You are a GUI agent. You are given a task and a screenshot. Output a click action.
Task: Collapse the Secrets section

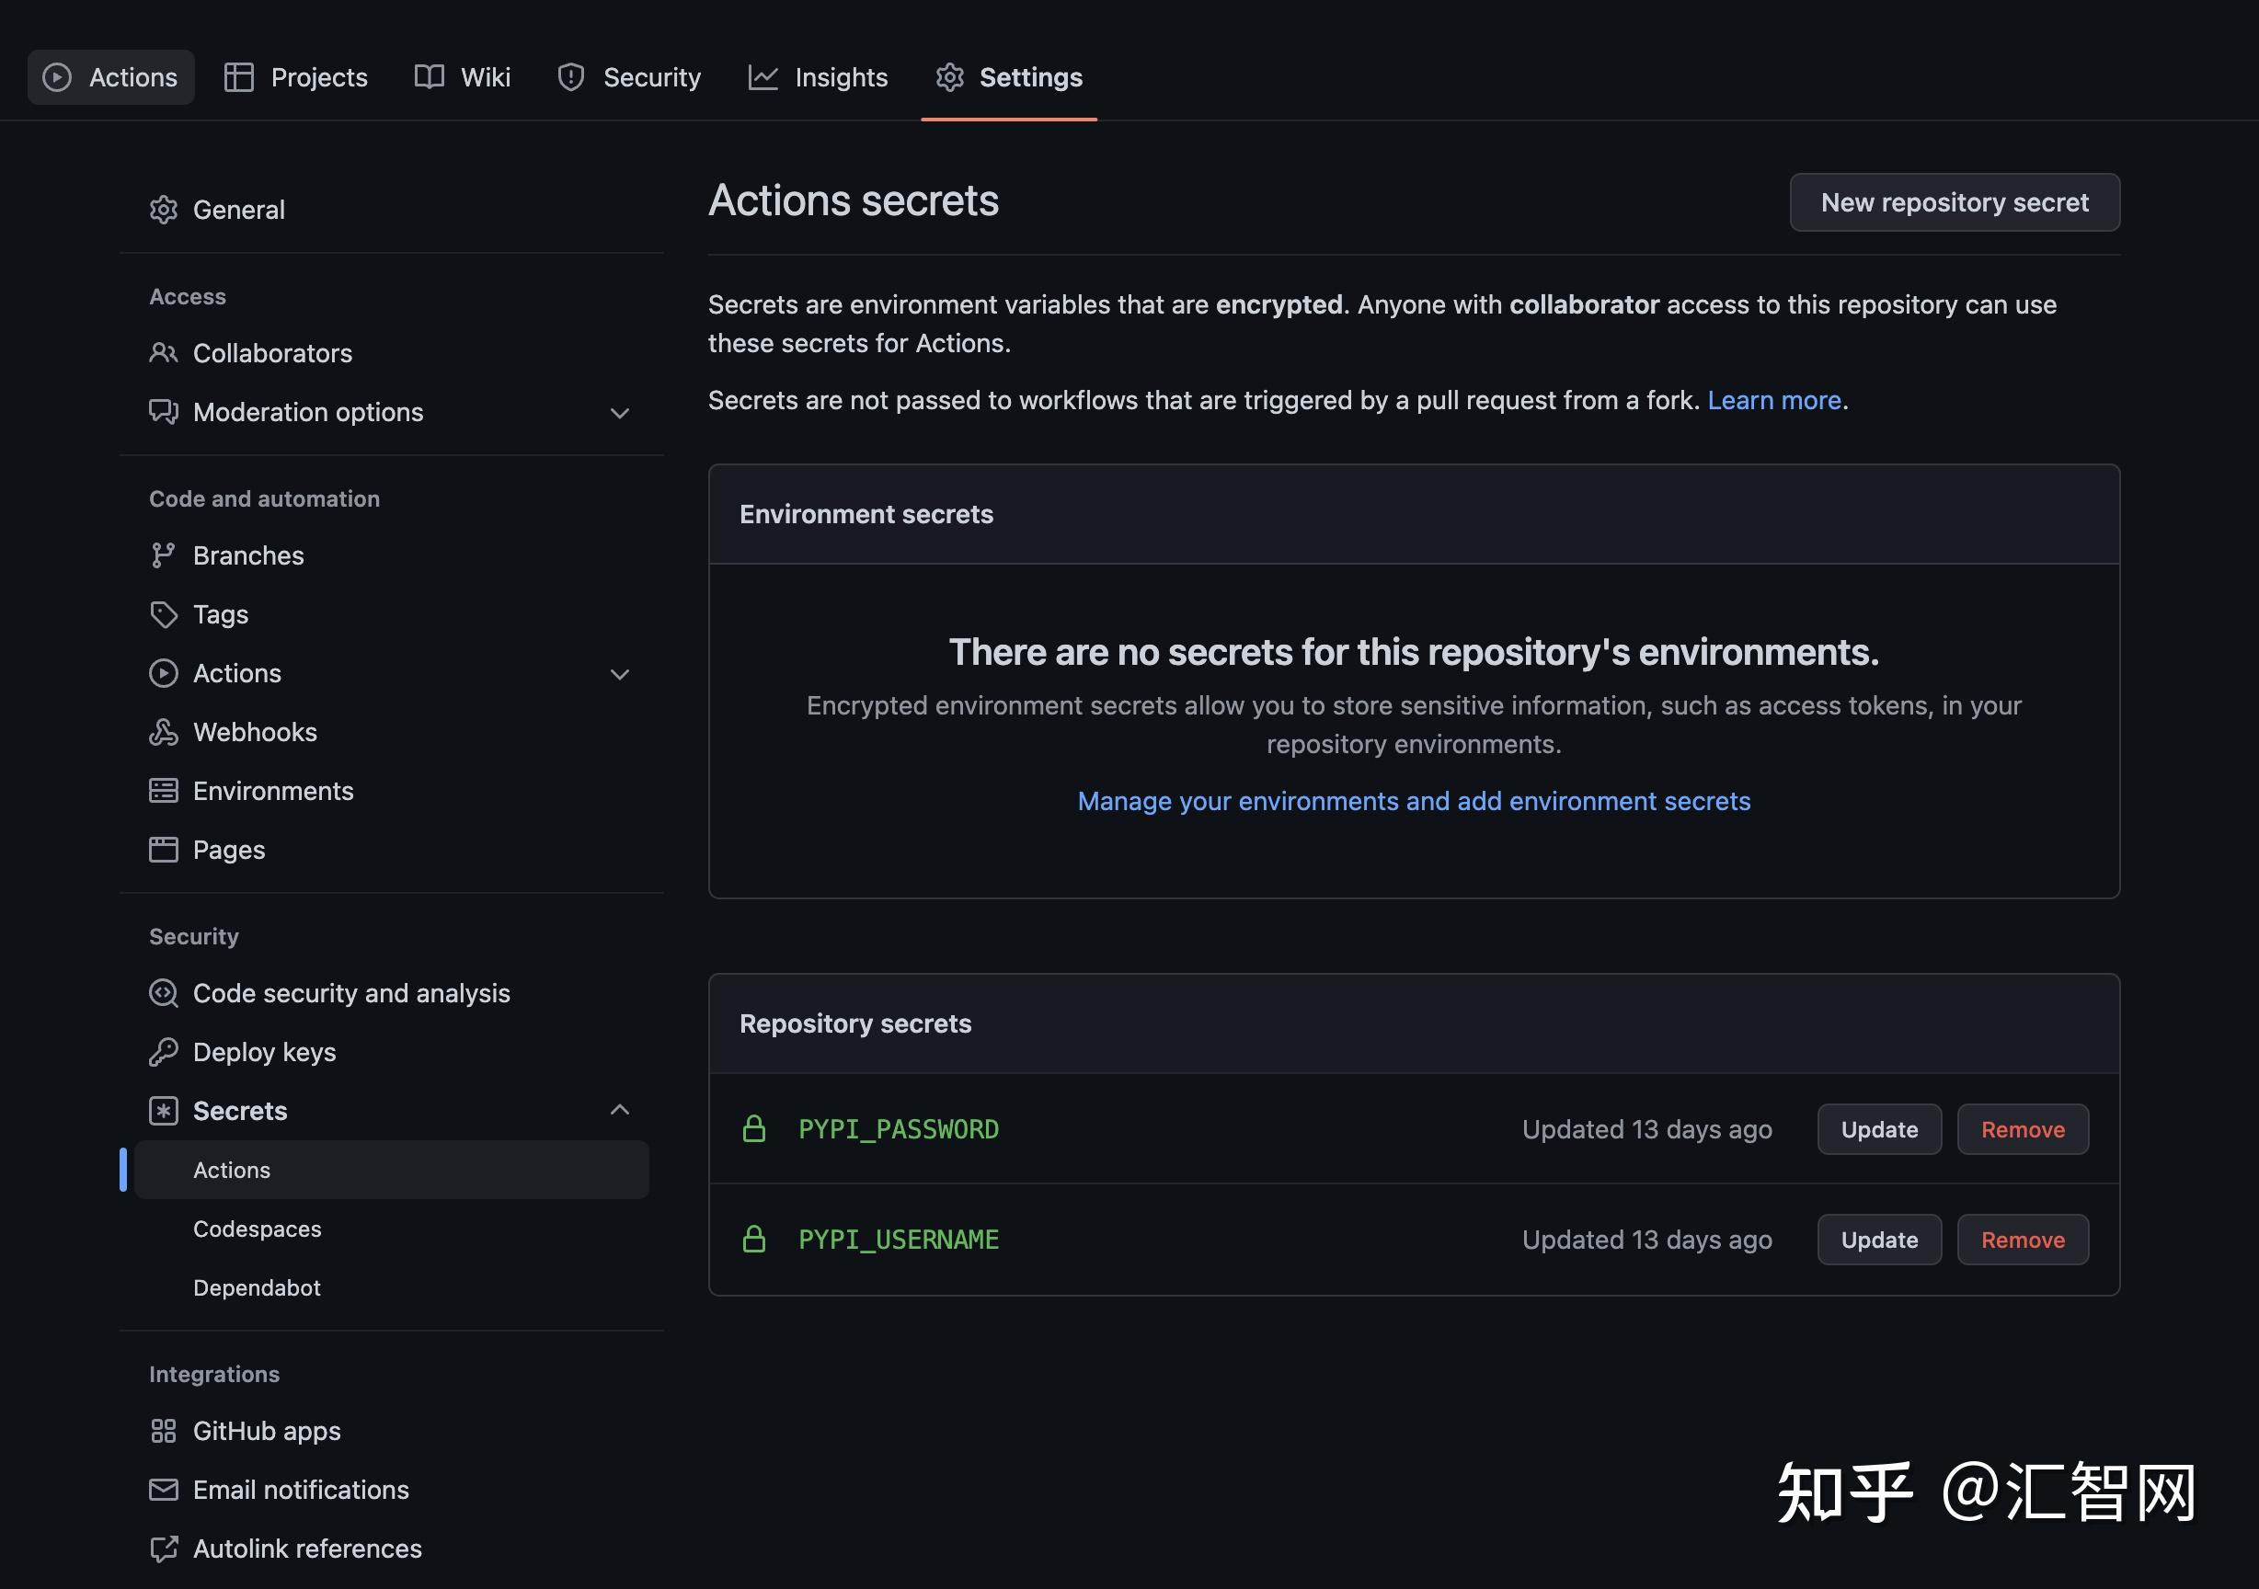(620, 1109)
